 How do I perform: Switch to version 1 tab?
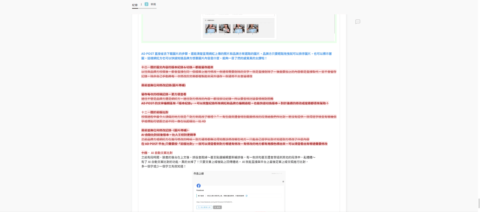click(x=141, y=4)
